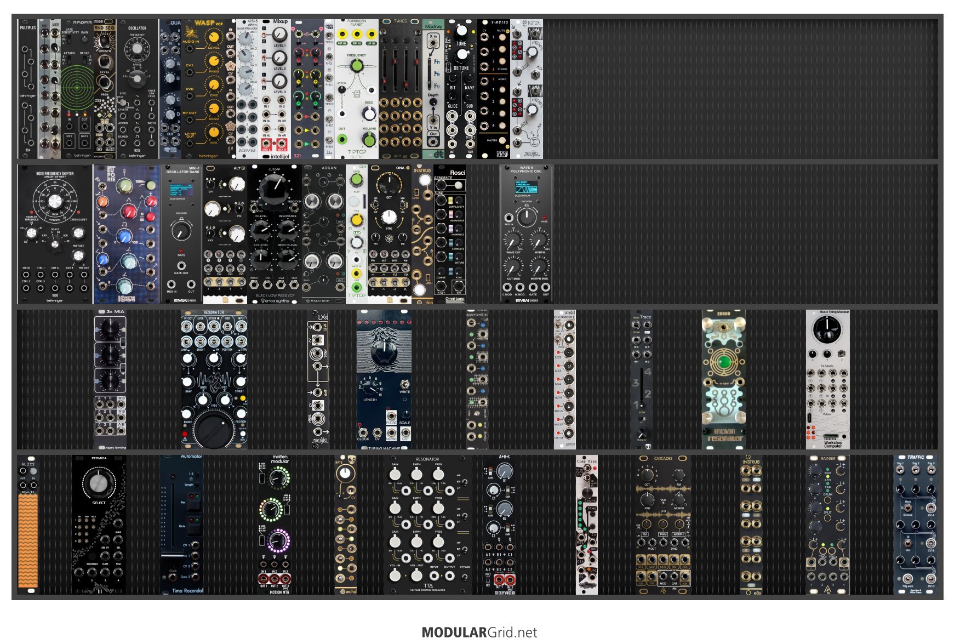Select the Tiptop Forbidden Planet module
Viewport: 960px width, 644px height.
point(357,89)
